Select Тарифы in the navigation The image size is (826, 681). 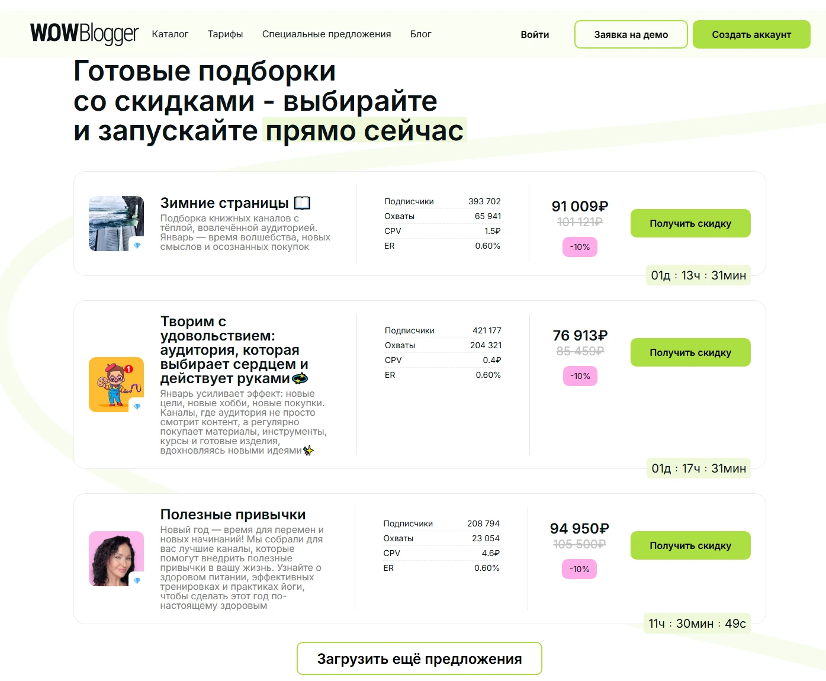(x=225, y=34)
